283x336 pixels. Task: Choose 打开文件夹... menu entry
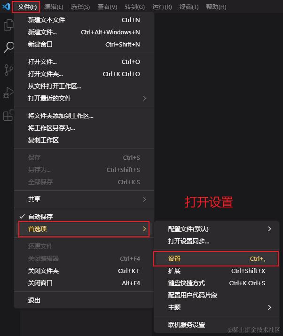tap(84, 74)
